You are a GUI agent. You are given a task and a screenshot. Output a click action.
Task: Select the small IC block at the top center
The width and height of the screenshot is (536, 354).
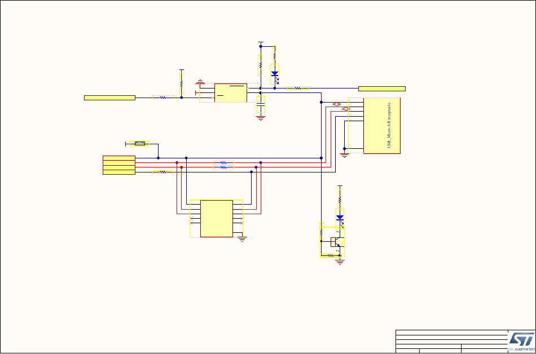click(231, 92)
